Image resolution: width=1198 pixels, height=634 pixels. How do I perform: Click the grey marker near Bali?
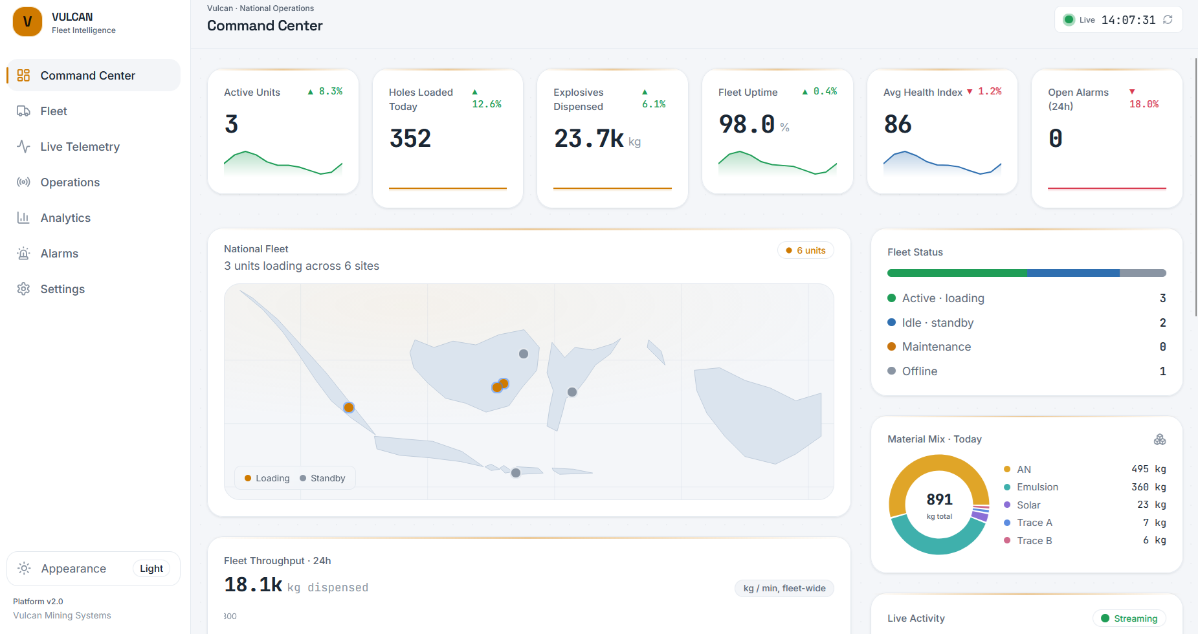[x=516, y=473]
